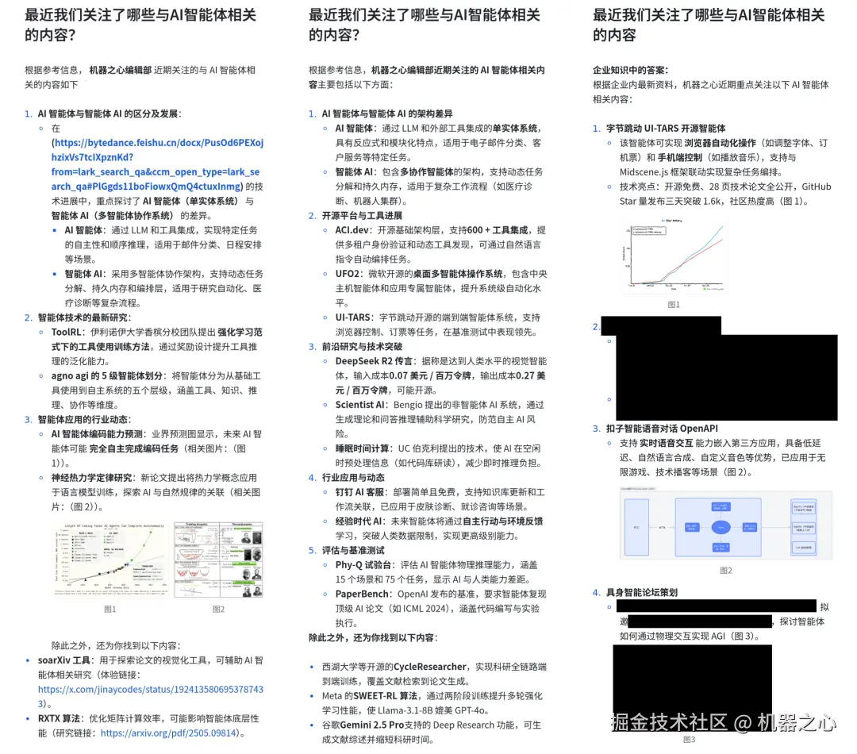857x754 pixels.
Task: Click bold text "soarXiv 工具"
Action: click(x=63, y=660)
